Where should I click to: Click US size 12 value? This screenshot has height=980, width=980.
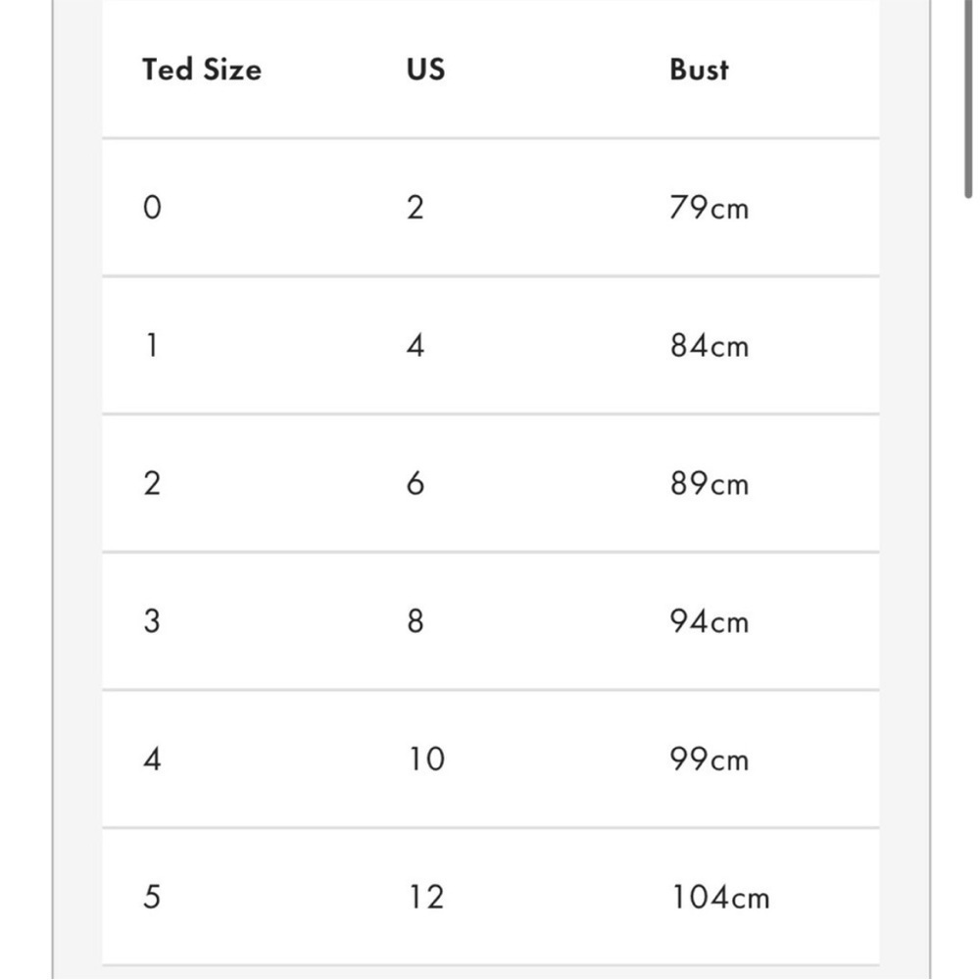(426, 898)
